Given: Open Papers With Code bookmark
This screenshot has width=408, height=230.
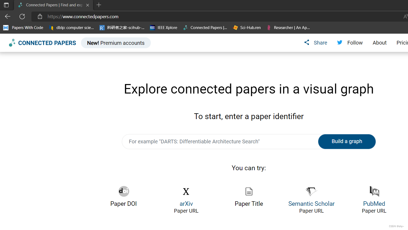Looking at the screenshot, I should coord(23,28).
